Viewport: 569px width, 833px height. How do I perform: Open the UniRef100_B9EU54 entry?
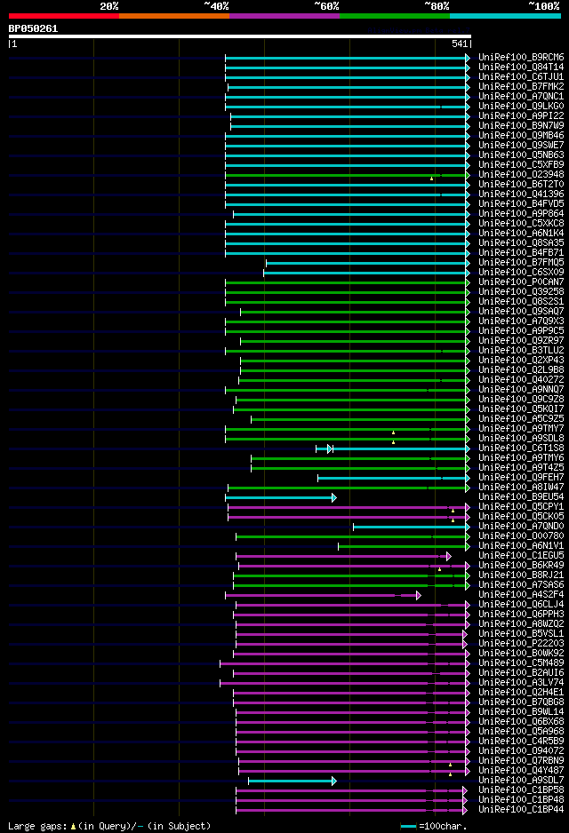521,496
